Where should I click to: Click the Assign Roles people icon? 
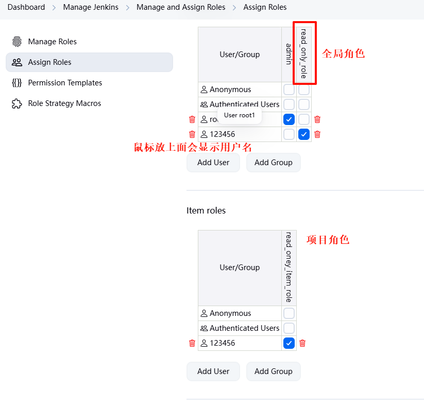pos(17,62)
